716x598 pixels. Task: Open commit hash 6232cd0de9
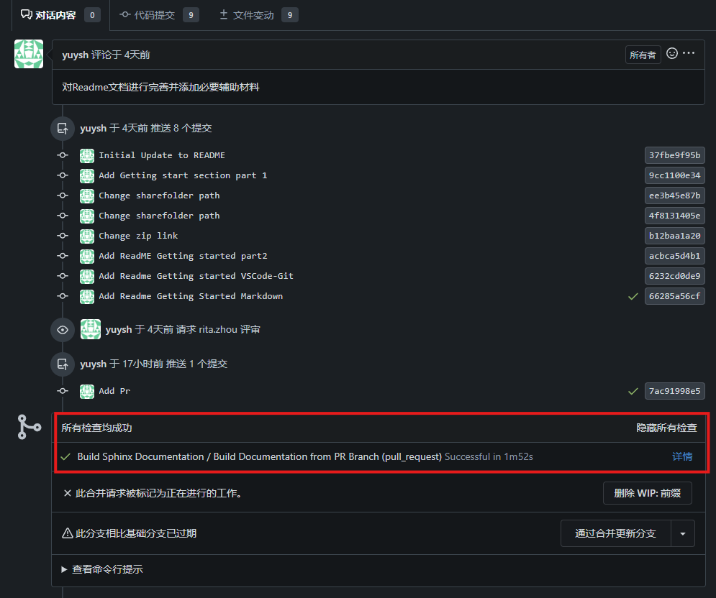pos(674,275)
